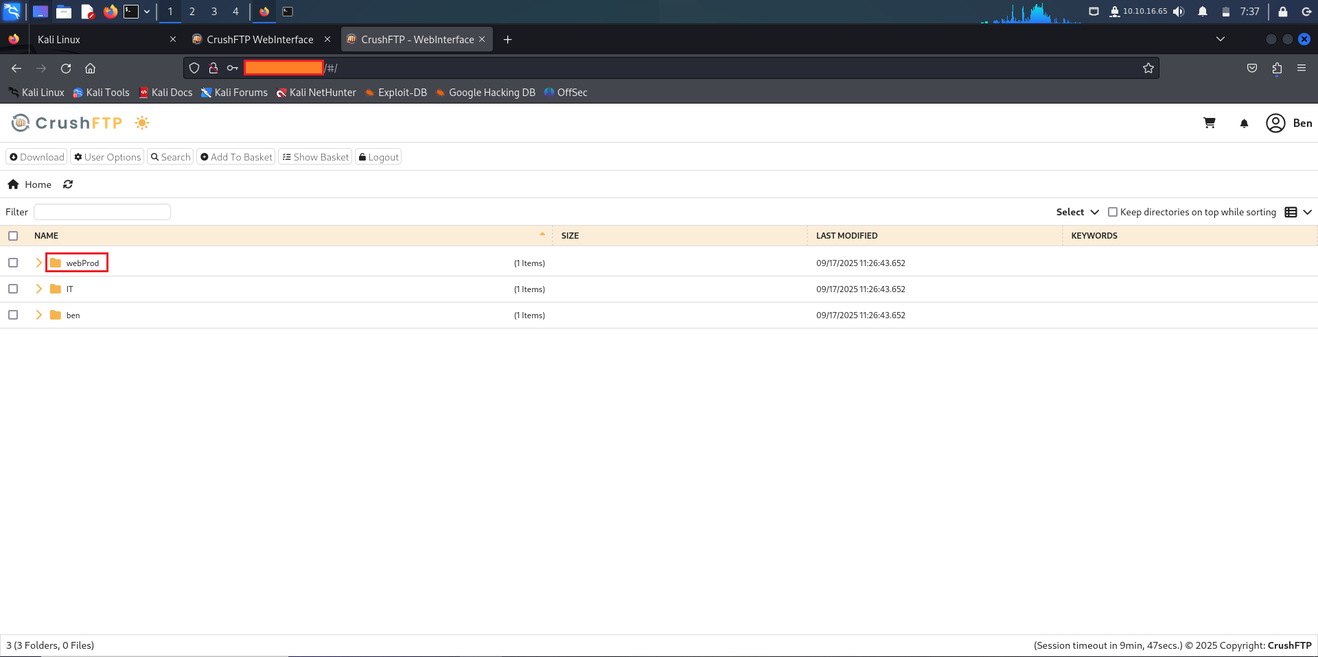
Task: Open the Select dropdown
Action: (x=1077, y=212)
